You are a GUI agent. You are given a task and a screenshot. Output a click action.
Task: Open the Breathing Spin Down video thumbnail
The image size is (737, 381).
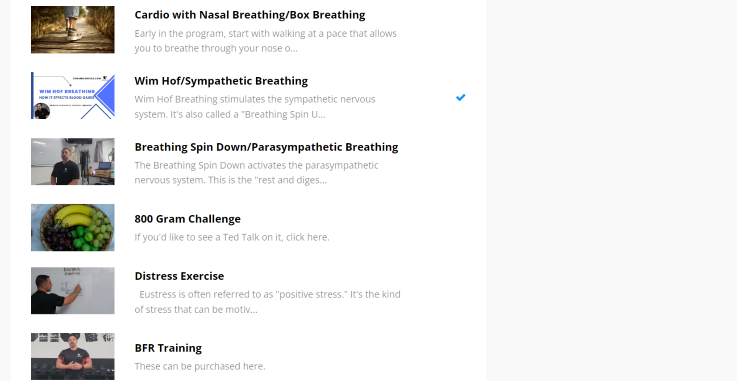72,162
